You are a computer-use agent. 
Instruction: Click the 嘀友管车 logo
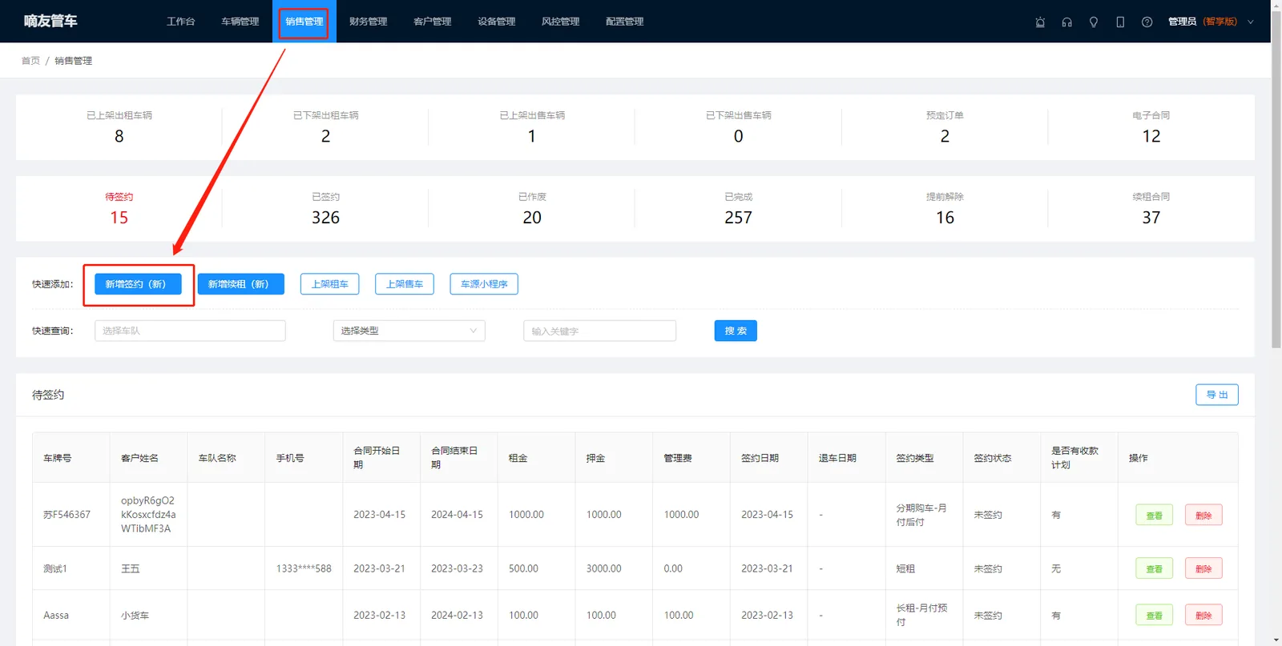pyautogui.click(x=50, y=21)
